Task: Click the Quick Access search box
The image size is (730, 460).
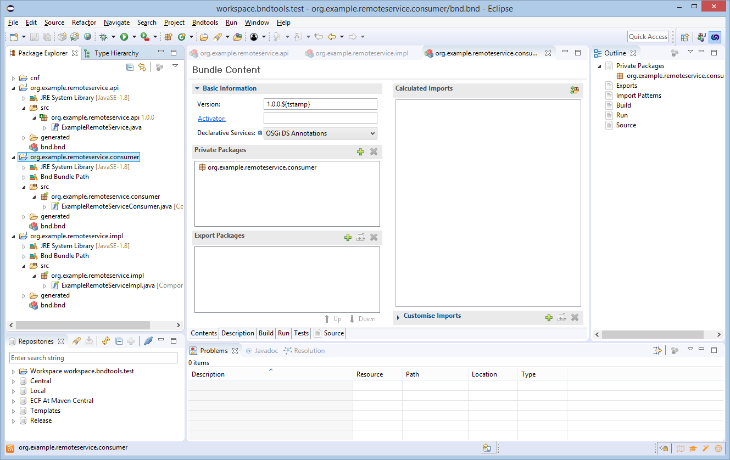Action: (648, 37)
